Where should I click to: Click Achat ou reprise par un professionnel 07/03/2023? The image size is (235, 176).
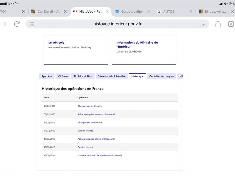[x=96, y=114]
